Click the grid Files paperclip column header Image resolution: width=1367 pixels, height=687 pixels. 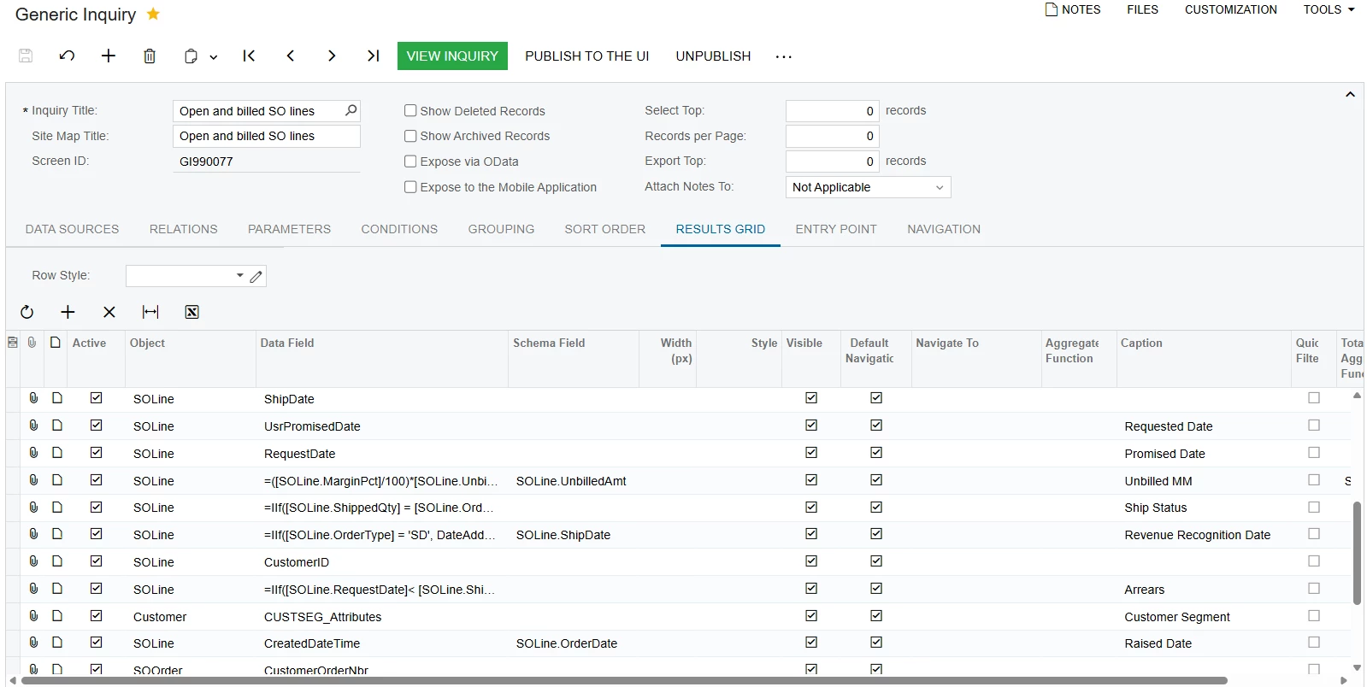[32, 343]
